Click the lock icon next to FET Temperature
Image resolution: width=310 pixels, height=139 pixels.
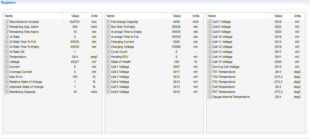(210, 92)
